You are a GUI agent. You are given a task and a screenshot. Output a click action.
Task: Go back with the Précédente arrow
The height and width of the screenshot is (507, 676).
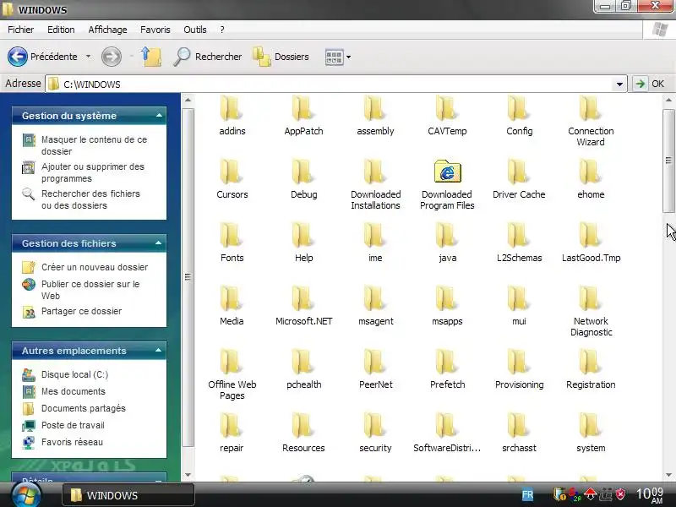(x=18, y=57)
